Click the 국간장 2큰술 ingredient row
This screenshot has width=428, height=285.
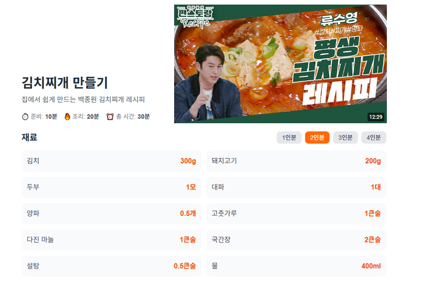click(x=297, y=240)
